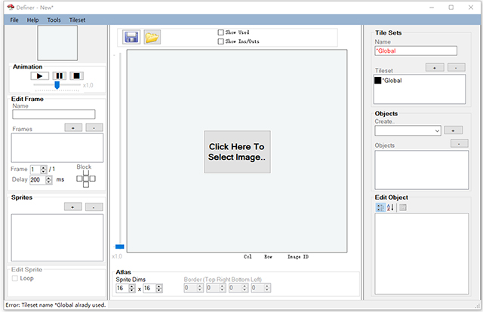Toggle the Loop checkbox

pos(15,278)
